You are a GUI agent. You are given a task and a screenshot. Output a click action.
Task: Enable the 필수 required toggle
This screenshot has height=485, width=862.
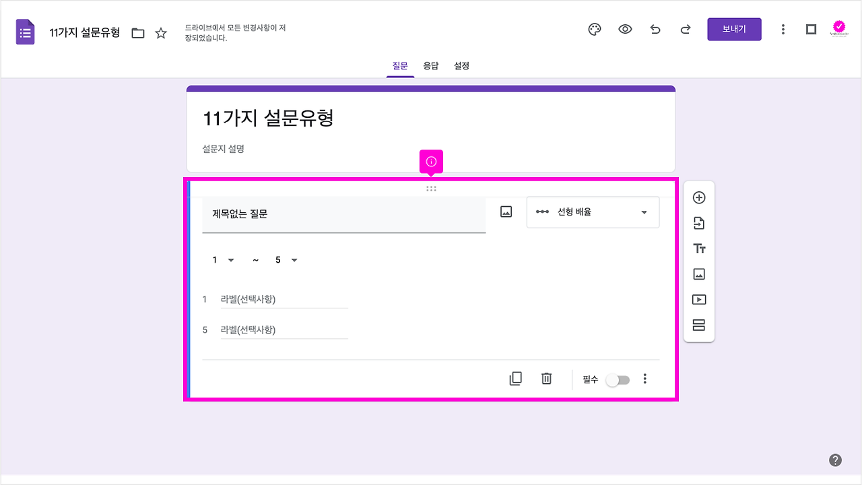(618, 380)
